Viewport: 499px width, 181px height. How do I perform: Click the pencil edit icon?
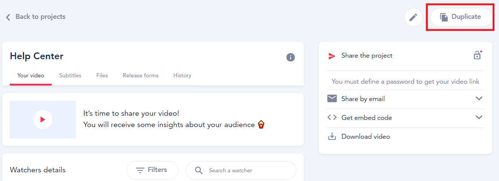[413, 17]
